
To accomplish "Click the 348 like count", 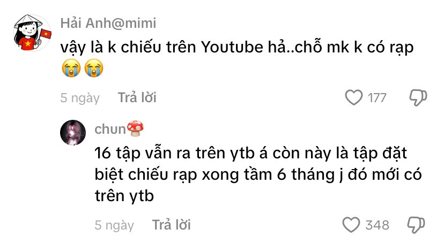I will click(x=377, y=225).
